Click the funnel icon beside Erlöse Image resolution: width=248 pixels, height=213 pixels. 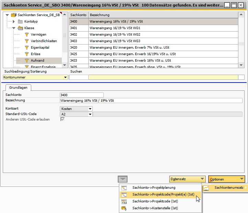[27, 54]
